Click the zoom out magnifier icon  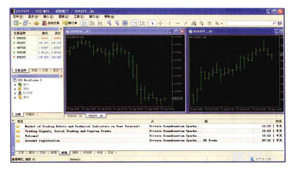[x=117, y=23]
